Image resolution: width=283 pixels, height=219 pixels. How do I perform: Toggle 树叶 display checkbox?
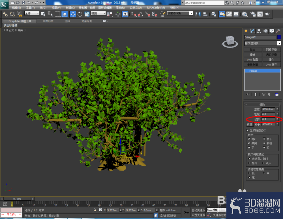pyautogui.click(x=249, y=139)
